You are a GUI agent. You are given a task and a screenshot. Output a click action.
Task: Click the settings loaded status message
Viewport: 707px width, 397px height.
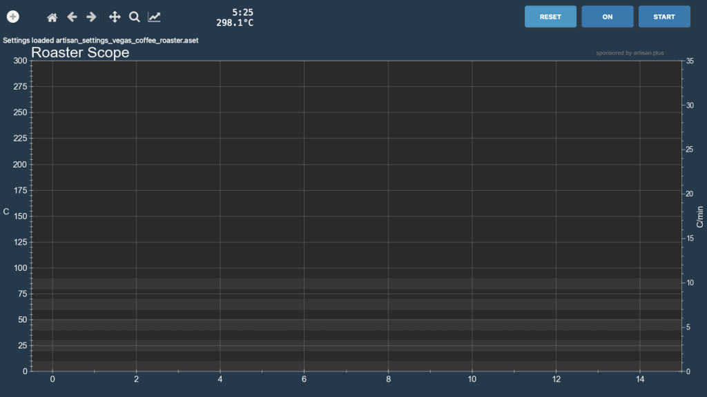(101, 40)
